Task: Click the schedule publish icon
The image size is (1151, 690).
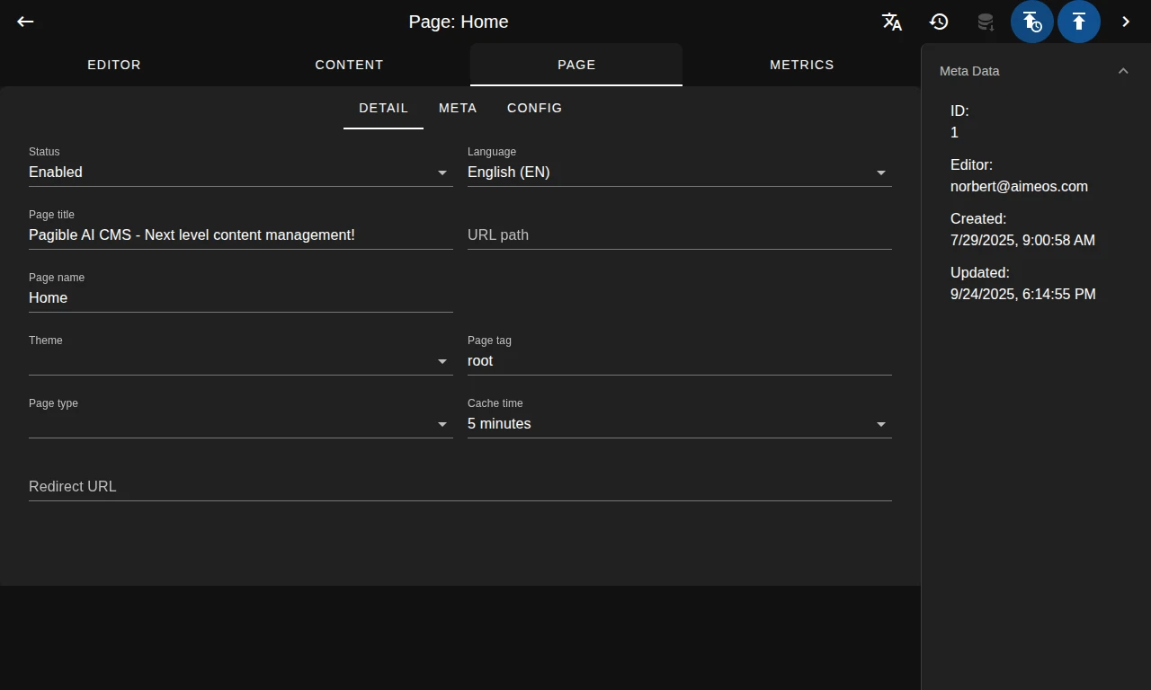Action: [x=1032, y=22]
